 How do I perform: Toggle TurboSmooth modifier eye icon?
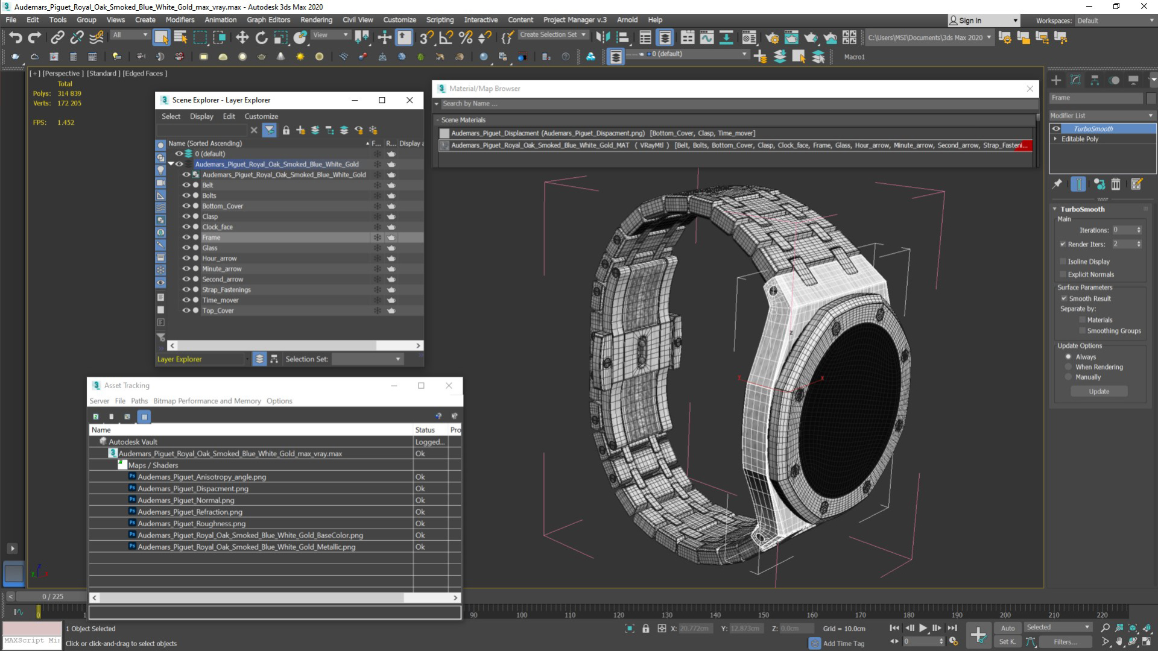pos(1056,128)
